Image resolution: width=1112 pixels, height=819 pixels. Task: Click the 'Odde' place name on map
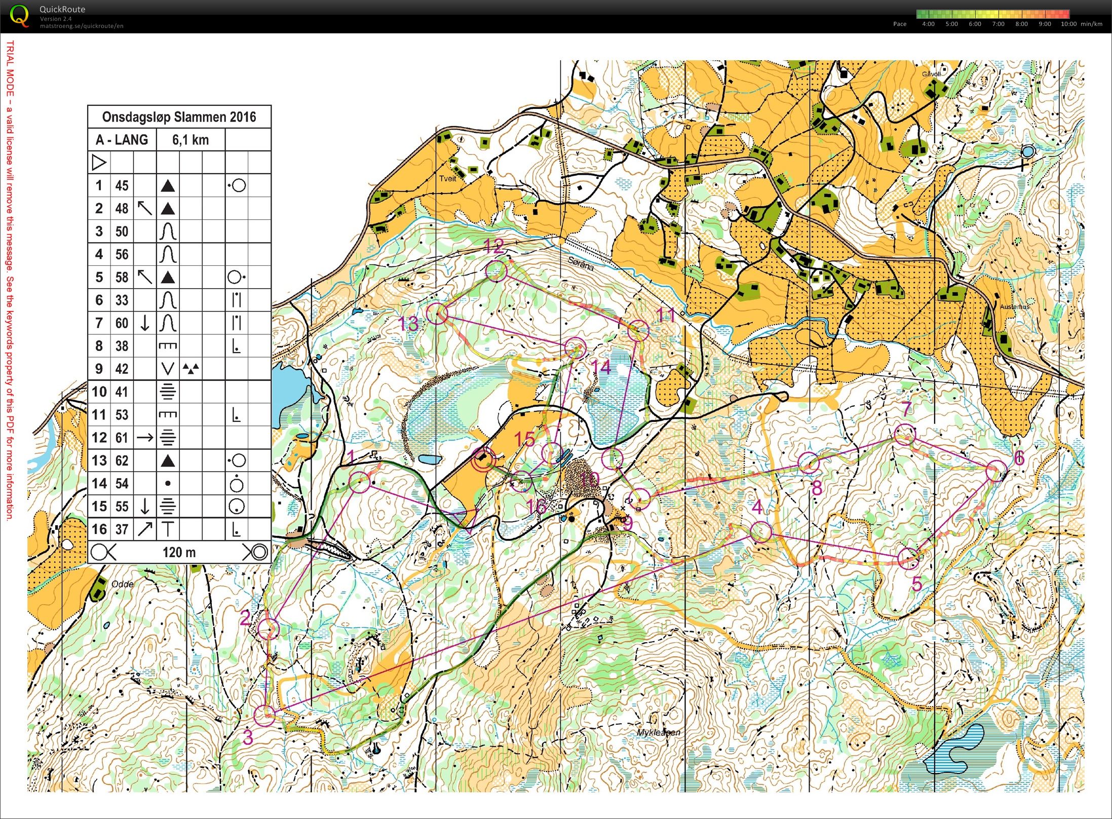122,584
